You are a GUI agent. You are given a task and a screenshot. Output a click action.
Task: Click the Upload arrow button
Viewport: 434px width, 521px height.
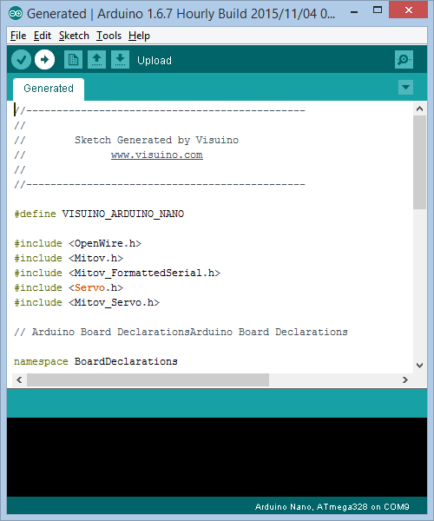(x=45, y=60)
